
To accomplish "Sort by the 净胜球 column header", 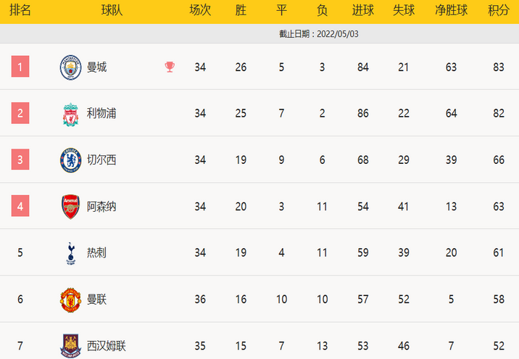I will point(451,10).
